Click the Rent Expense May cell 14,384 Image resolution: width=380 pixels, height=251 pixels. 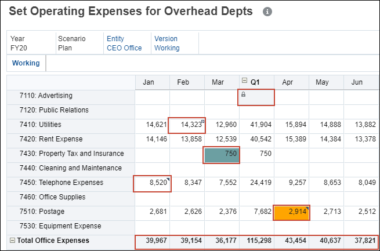[x=326, y=139]
